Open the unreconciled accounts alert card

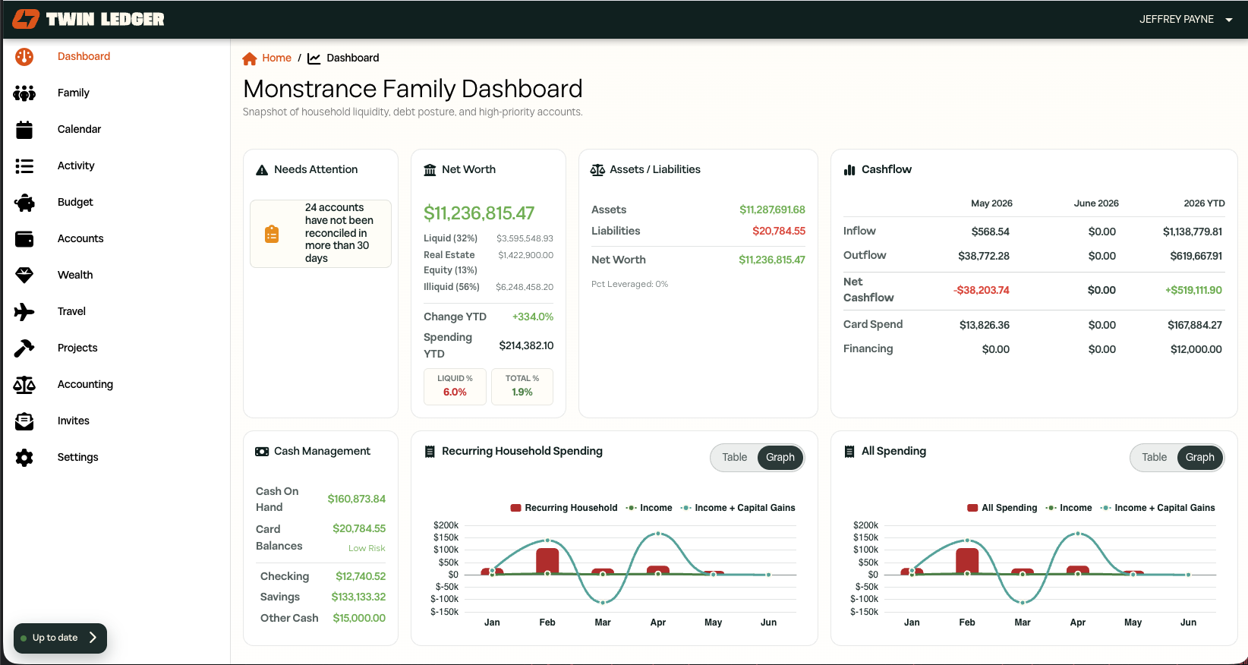coord(320,234)
